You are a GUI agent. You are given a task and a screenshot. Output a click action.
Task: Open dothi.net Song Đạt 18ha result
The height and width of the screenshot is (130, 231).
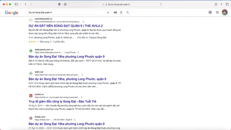tap(67, 79)
